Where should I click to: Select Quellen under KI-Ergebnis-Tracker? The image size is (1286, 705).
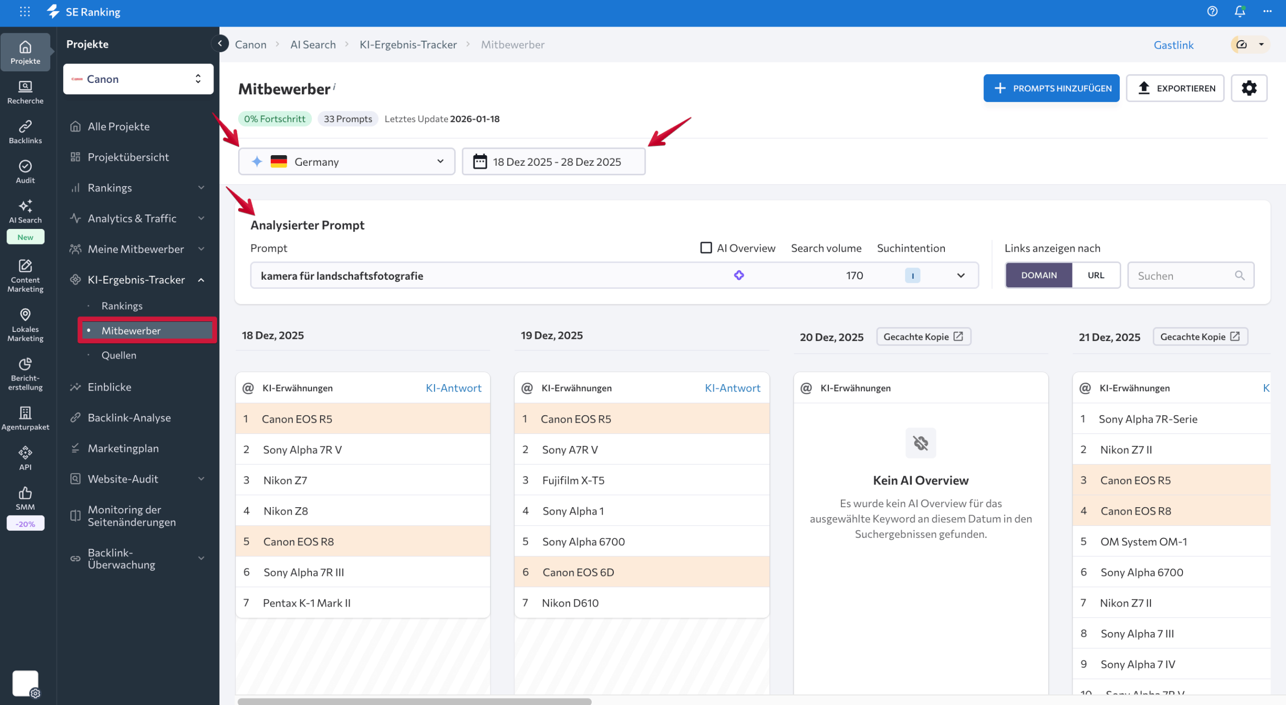point(119,355)
